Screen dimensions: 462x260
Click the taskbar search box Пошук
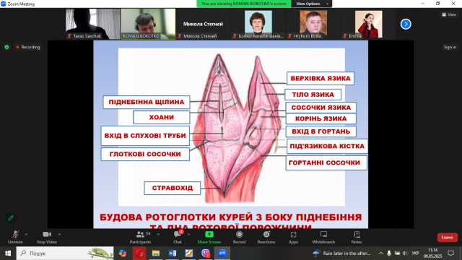(x=65, y=253)
